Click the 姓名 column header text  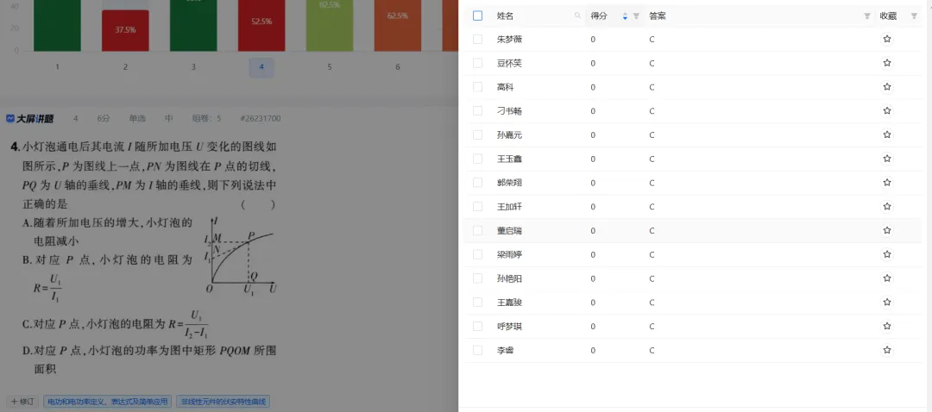505,16
